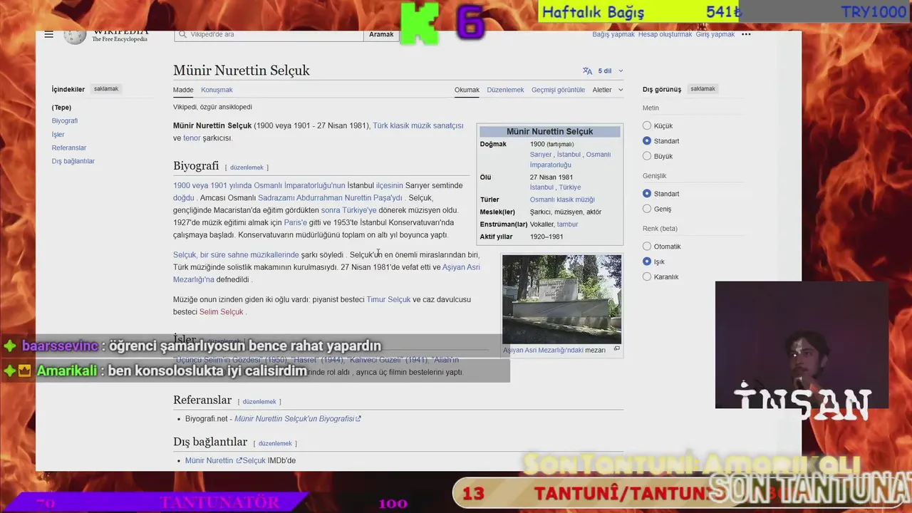The height and width of the screenshot is (513, 912).
Task: Select Karanlık color mode
Action: click(647, 276)
